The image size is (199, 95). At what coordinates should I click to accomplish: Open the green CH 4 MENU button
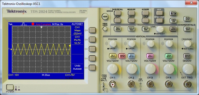click(169, 56)
